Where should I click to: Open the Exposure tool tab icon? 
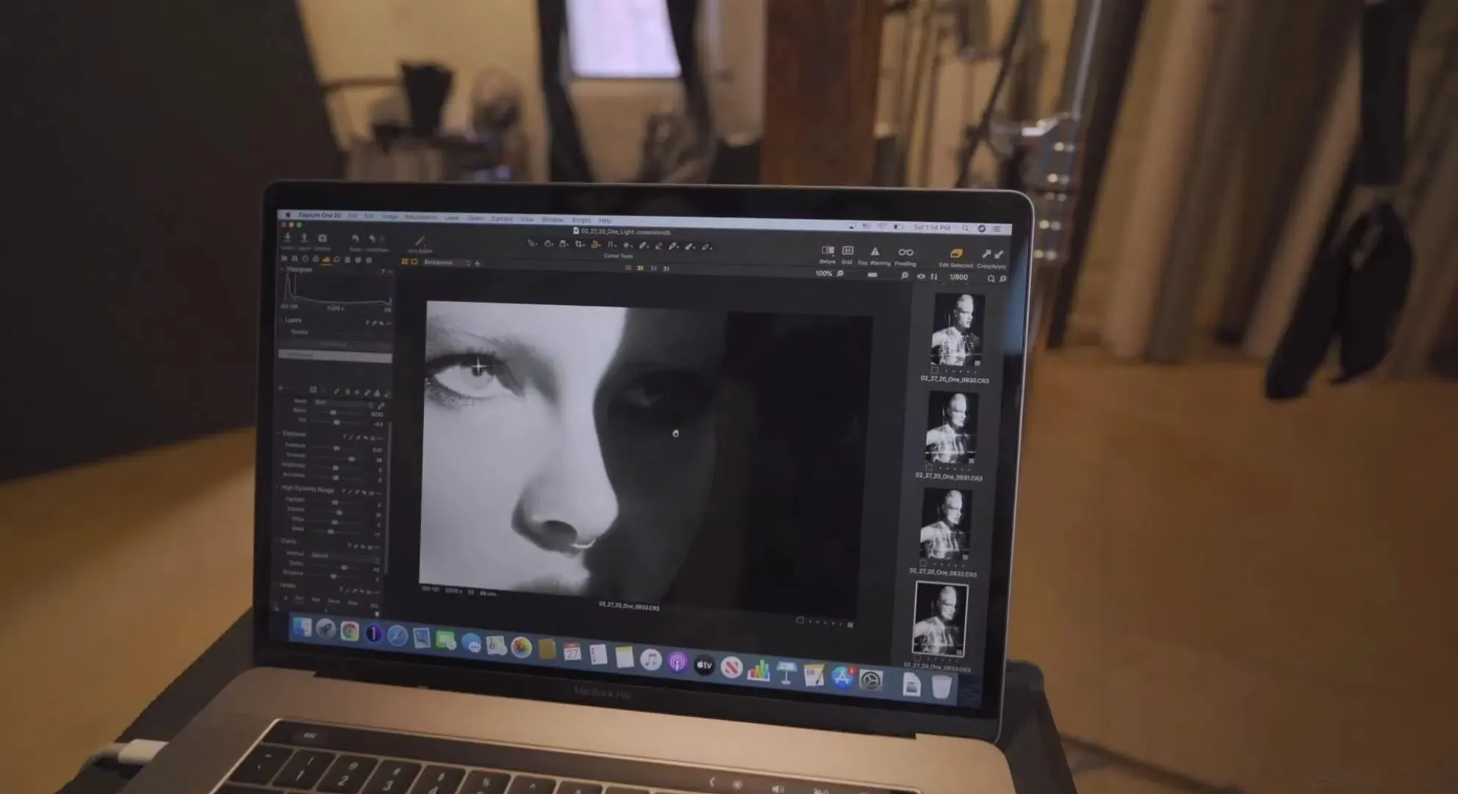326,260
